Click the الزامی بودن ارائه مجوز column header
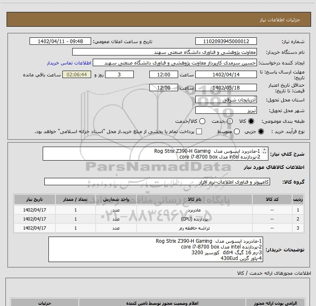This screenshot has width=316, height=306. click(x=275, y=303)
